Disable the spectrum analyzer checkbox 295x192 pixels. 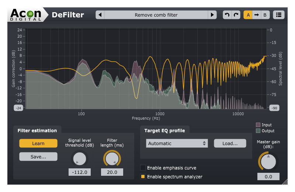coord(143,177)
